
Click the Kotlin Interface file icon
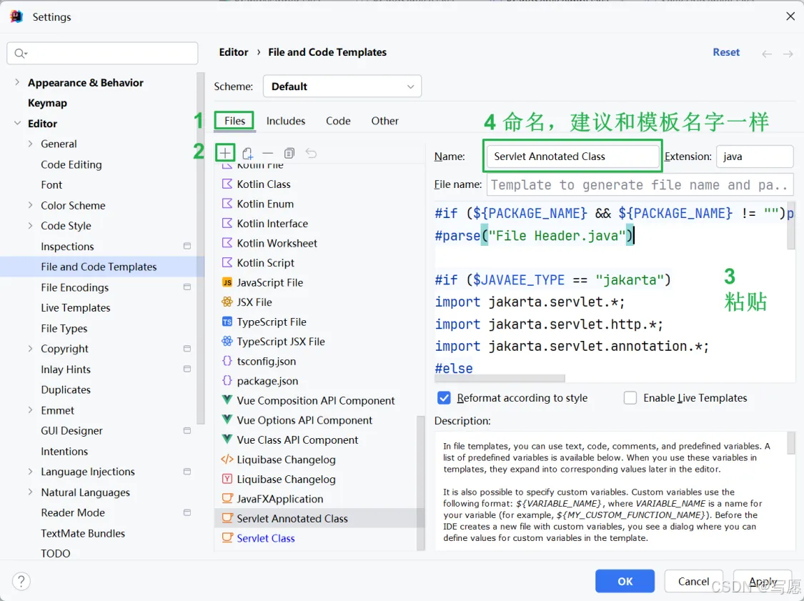pyautogui.click(x=227, y=223)
